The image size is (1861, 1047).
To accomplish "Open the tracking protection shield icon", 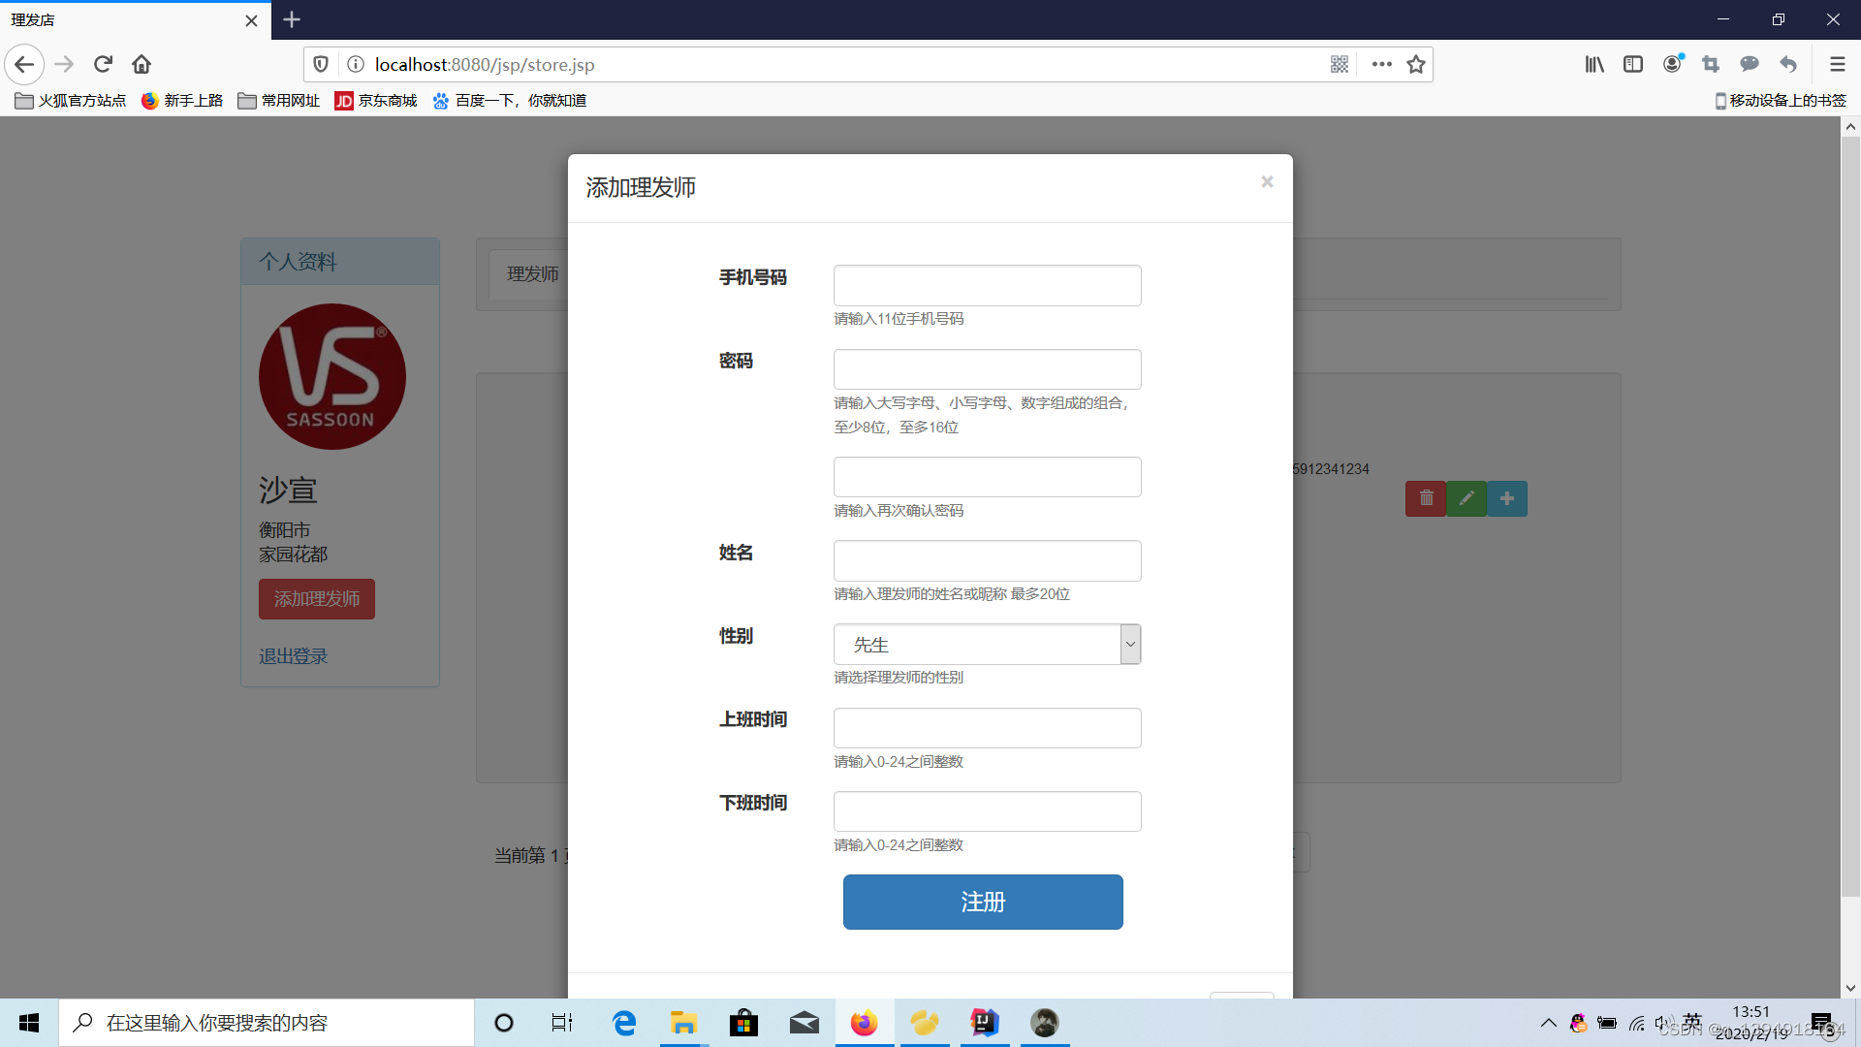I will [x=321, y=64].
